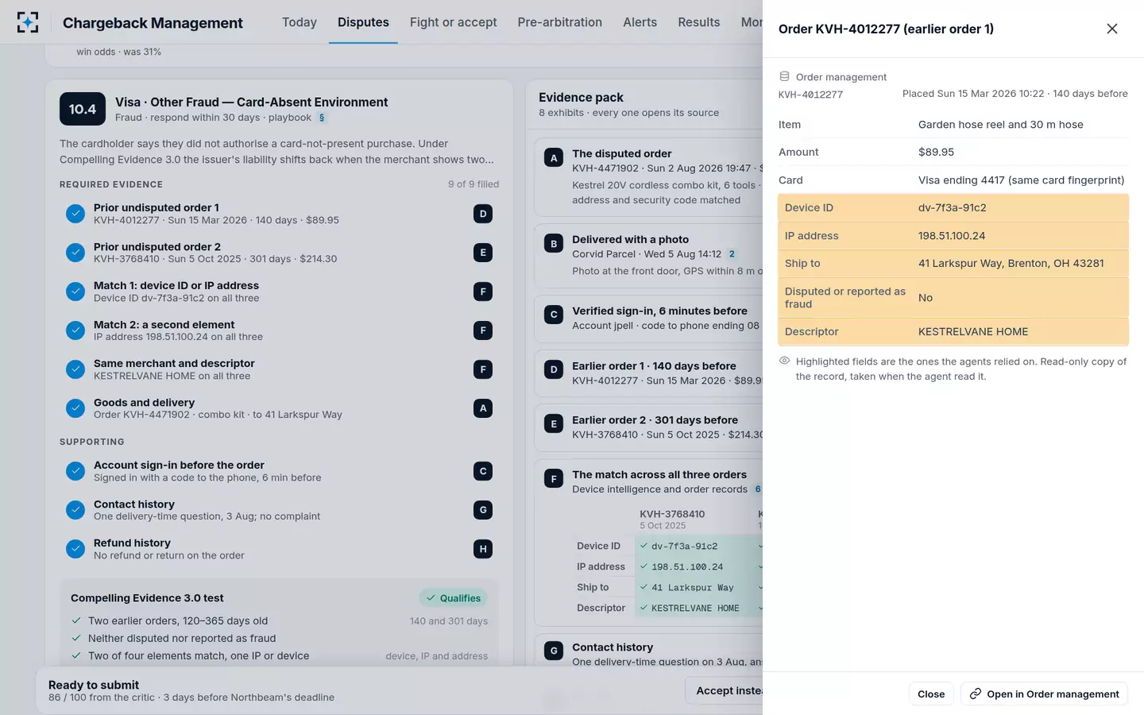Click the A badge on The disputed order card
Image resolution: width=1144 pixels, height=715 pixels.
tap(554, 157)
